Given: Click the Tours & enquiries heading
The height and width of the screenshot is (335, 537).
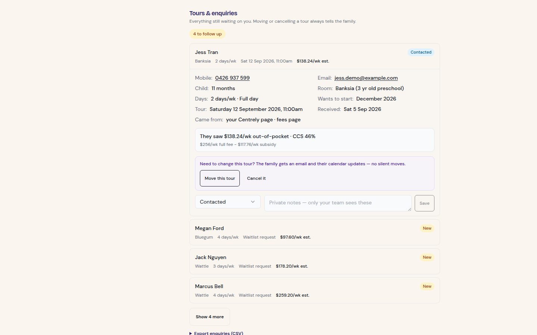Looking at the screenshot, I should (x=213, y=13).
